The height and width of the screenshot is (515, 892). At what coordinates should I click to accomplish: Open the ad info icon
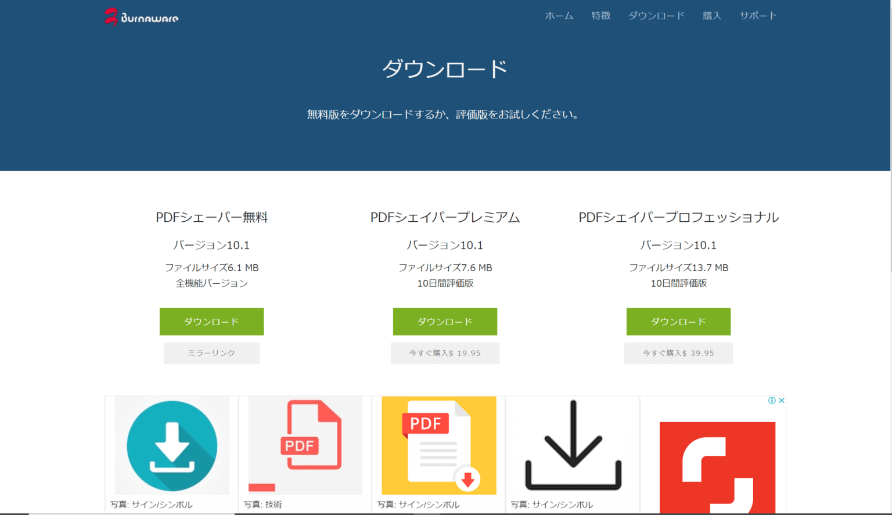(x=772, y=401)
